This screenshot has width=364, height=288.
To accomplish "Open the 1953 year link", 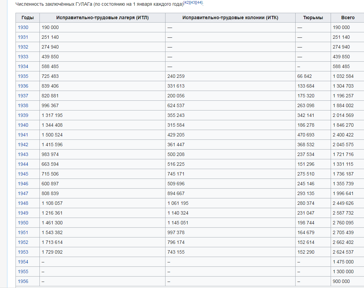I will [x=23, y=252].
